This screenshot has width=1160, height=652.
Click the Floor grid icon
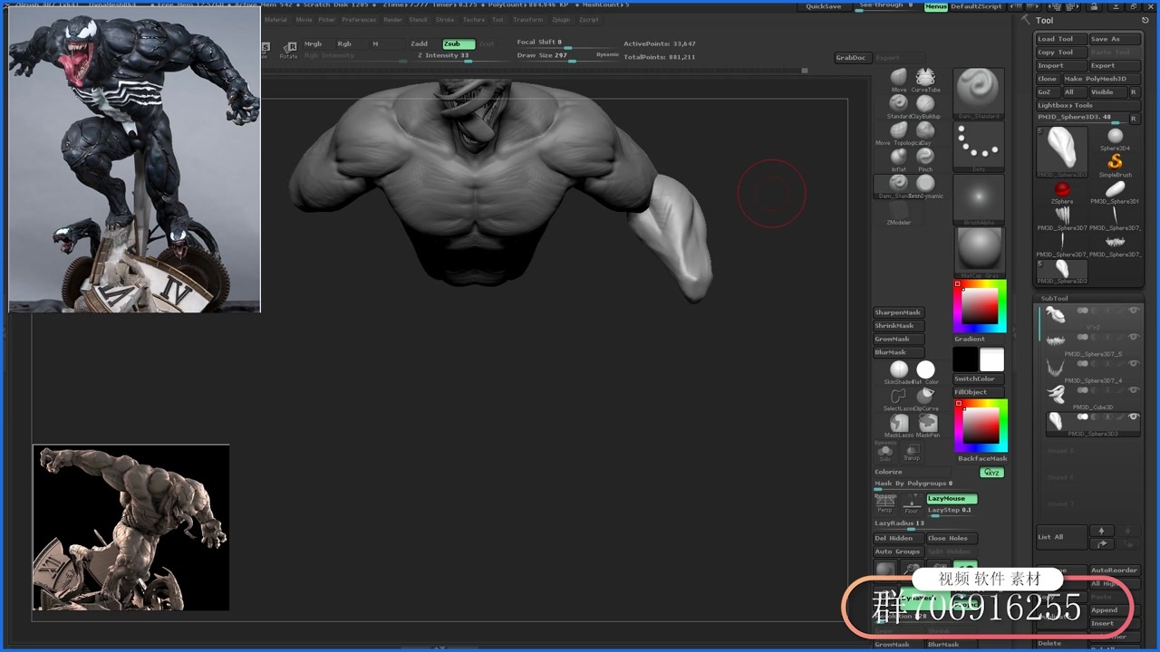click(x=912, y=505)
